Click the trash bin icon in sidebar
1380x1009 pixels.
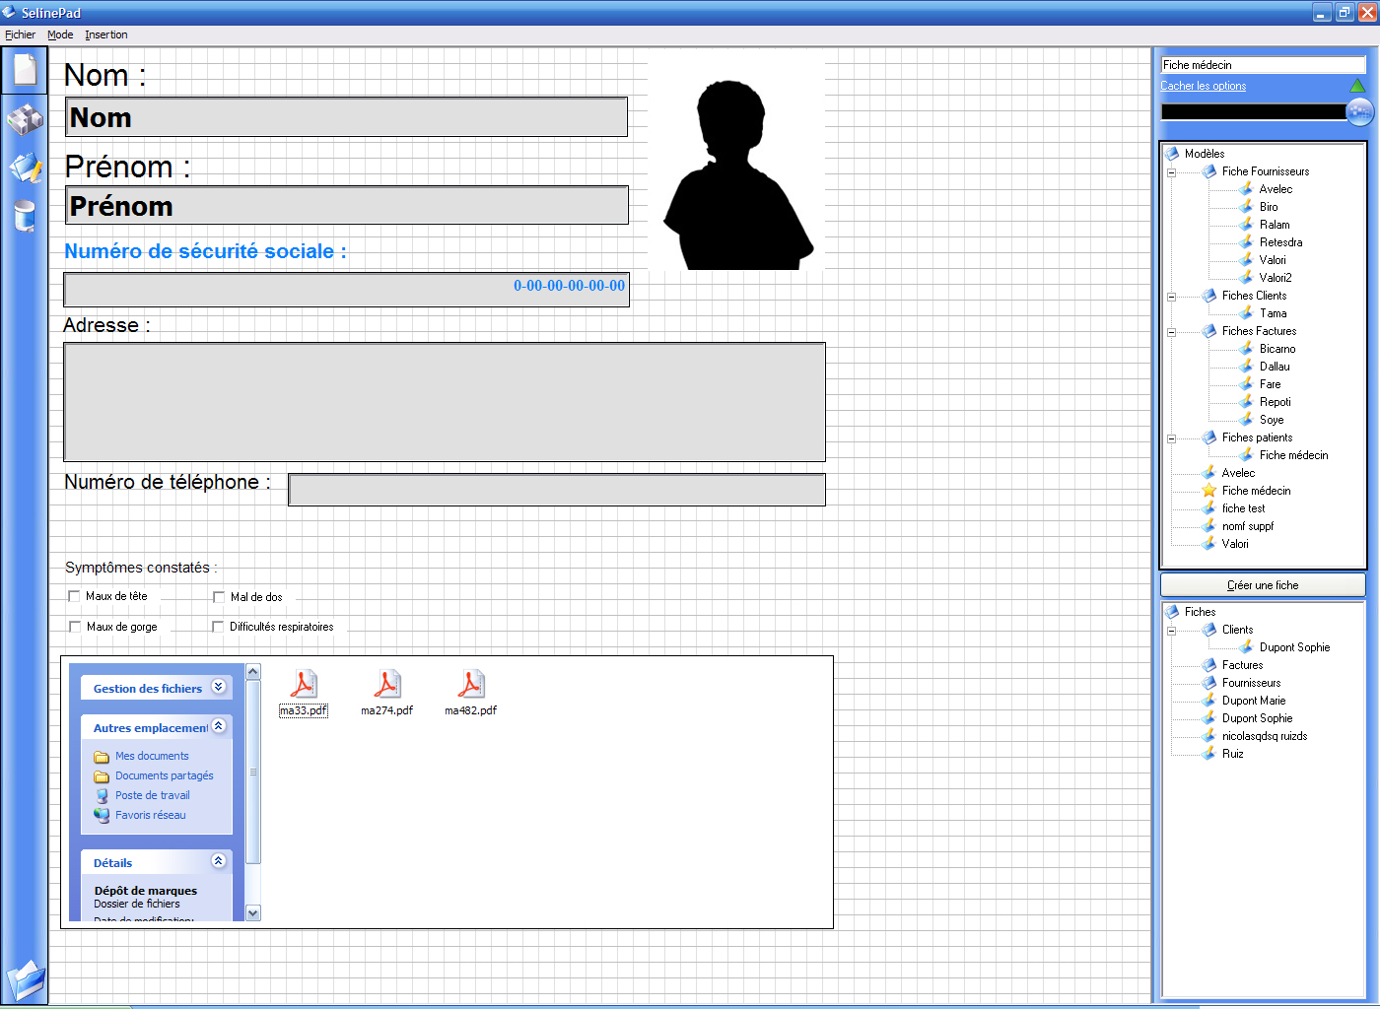tap(25, 215)
